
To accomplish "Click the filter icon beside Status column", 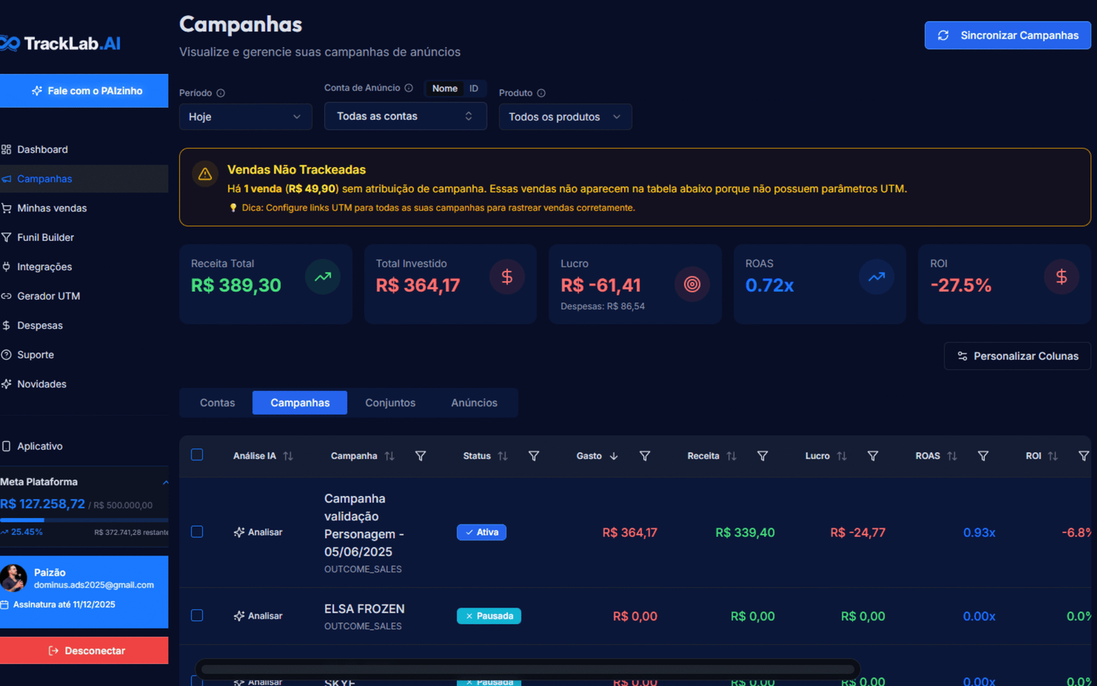I will tap(533, 456).
